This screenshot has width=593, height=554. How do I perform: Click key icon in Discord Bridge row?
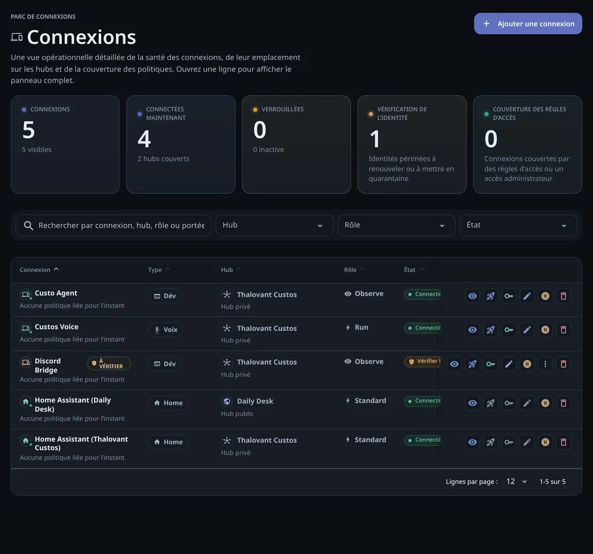pyautogui.click(x=491, y=364)
